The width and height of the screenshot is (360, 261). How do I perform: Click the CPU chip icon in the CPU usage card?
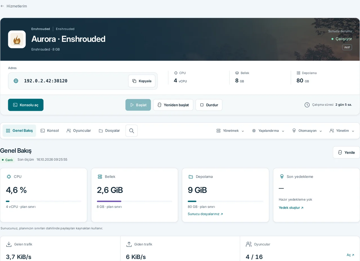click(9, 177)
